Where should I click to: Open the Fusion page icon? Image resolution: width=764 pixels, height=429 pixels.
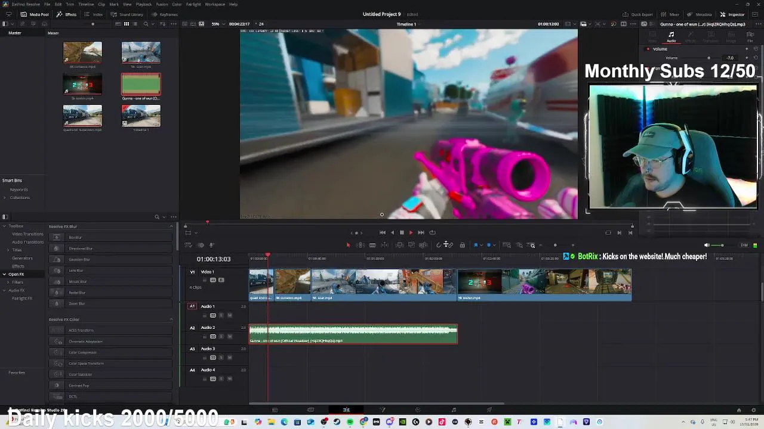[x=383, y=410]
